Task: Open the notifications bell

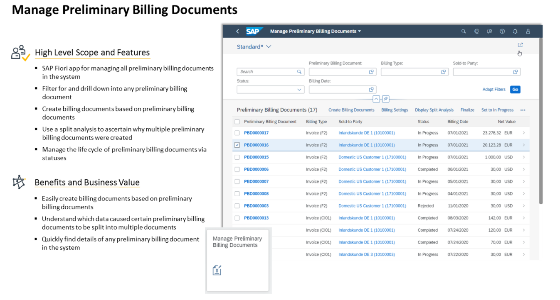Action: pos(515,32)
